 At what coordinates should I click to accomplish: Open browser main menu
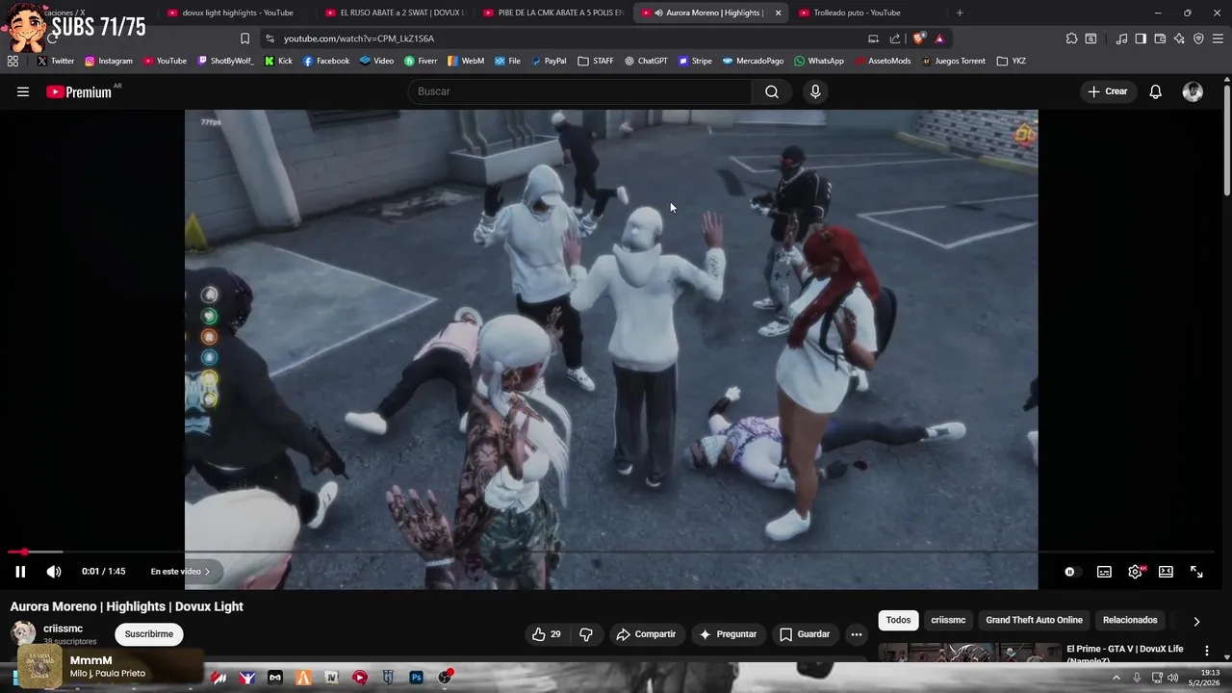[x=1218, y=38]
